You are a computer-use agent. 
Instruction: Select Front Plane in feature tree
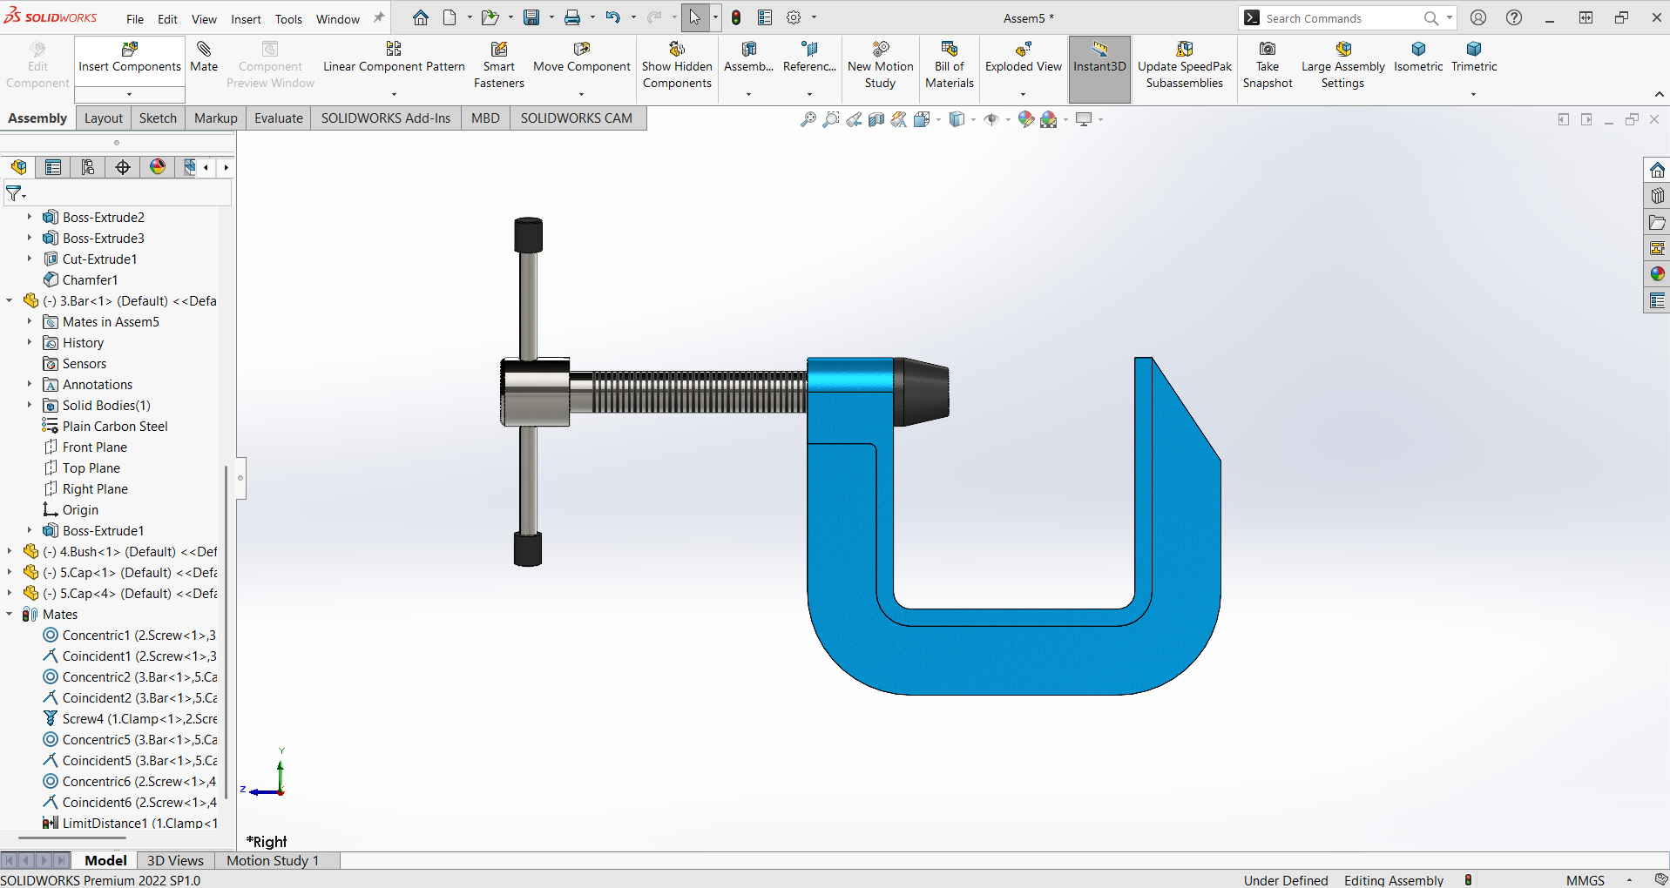tap(94, 447)
